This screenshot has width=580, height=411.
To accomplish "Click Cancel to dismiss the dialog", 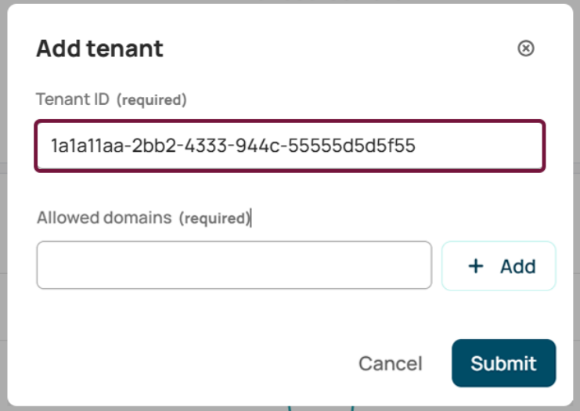I will coord(391,363).
